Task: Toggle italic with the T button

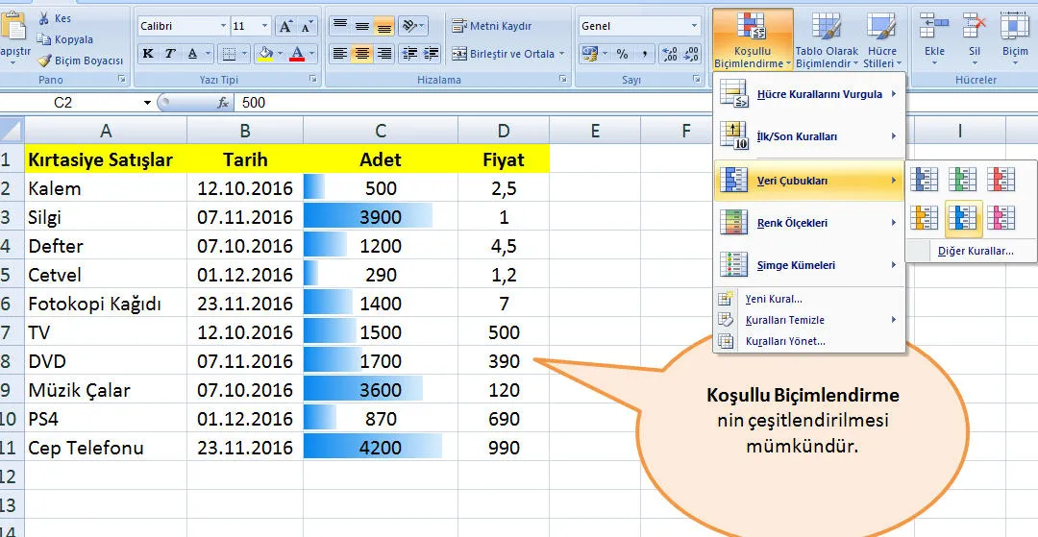Action: click(x=170, y=54)
